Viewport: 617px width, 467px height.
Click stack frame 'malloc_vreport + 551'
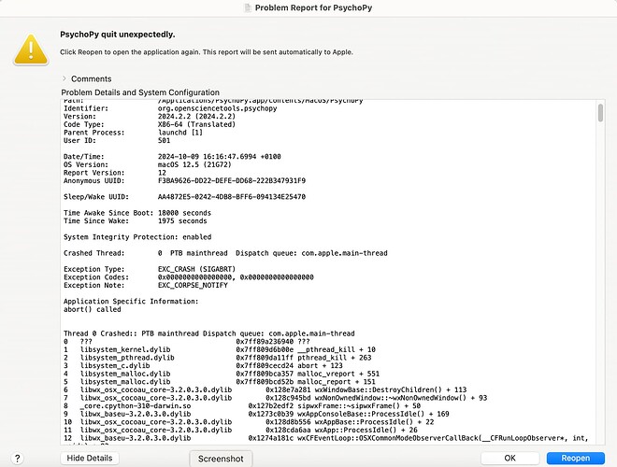[x=222, y=374]
